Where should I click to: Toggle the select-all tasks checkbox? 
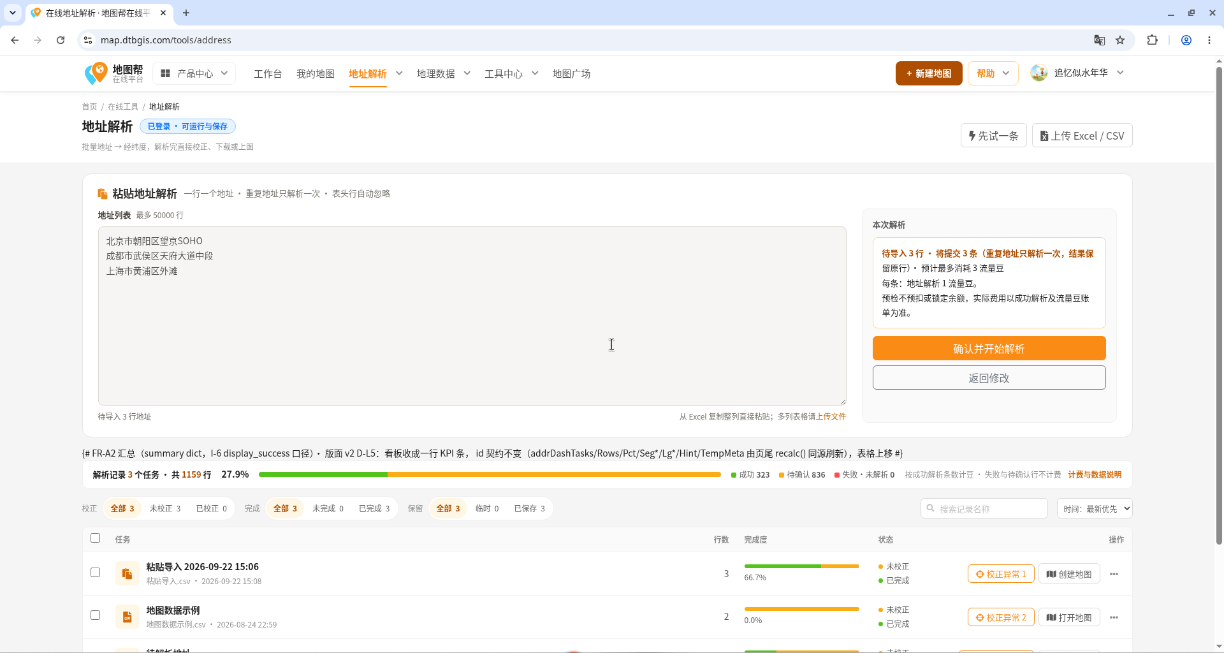[95, 538]
